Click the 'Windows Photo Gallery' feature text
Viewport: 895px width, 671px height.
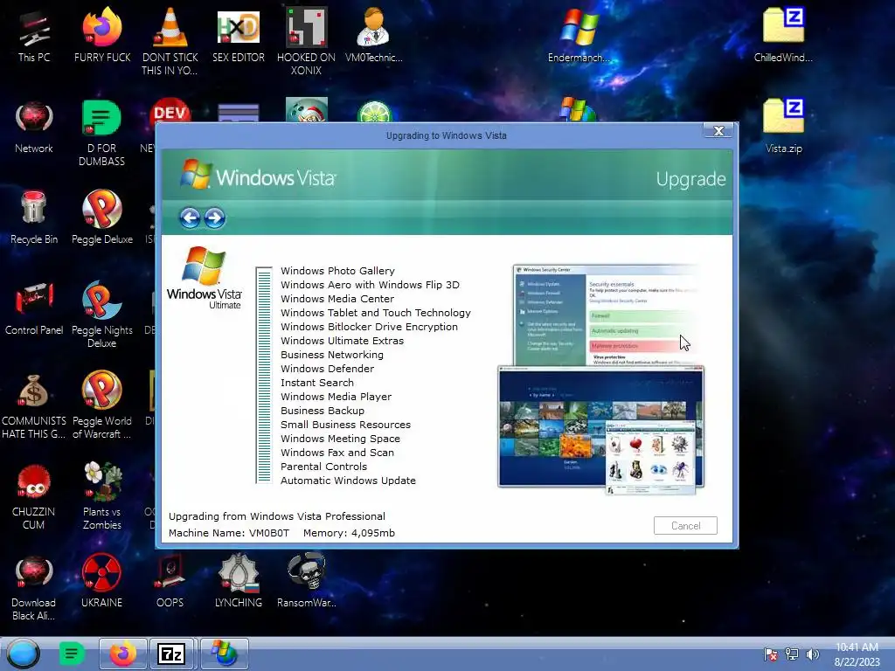click(337, 271)
